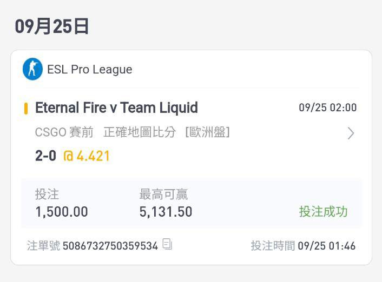The image size is (382, 282).
Task: Click bet slip number 5086732750359534
Action: tap(110, 246)
